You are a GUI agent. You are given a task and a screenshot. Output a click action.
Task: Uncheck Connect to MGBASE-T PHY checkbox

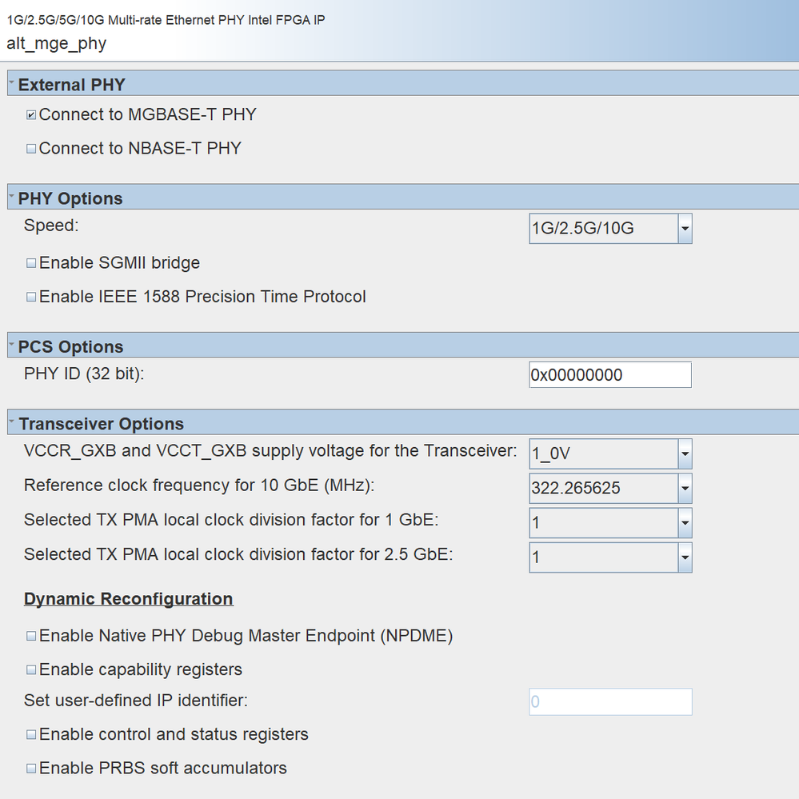(31, 115)
